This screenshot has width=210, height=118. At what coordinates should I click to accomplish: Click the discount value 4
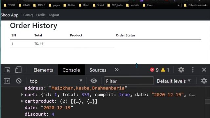(53, 114)
